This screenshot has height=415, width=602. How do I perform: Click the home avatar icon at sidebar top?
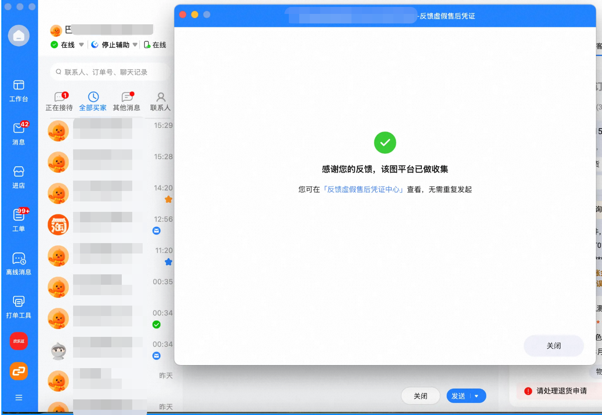19,36
